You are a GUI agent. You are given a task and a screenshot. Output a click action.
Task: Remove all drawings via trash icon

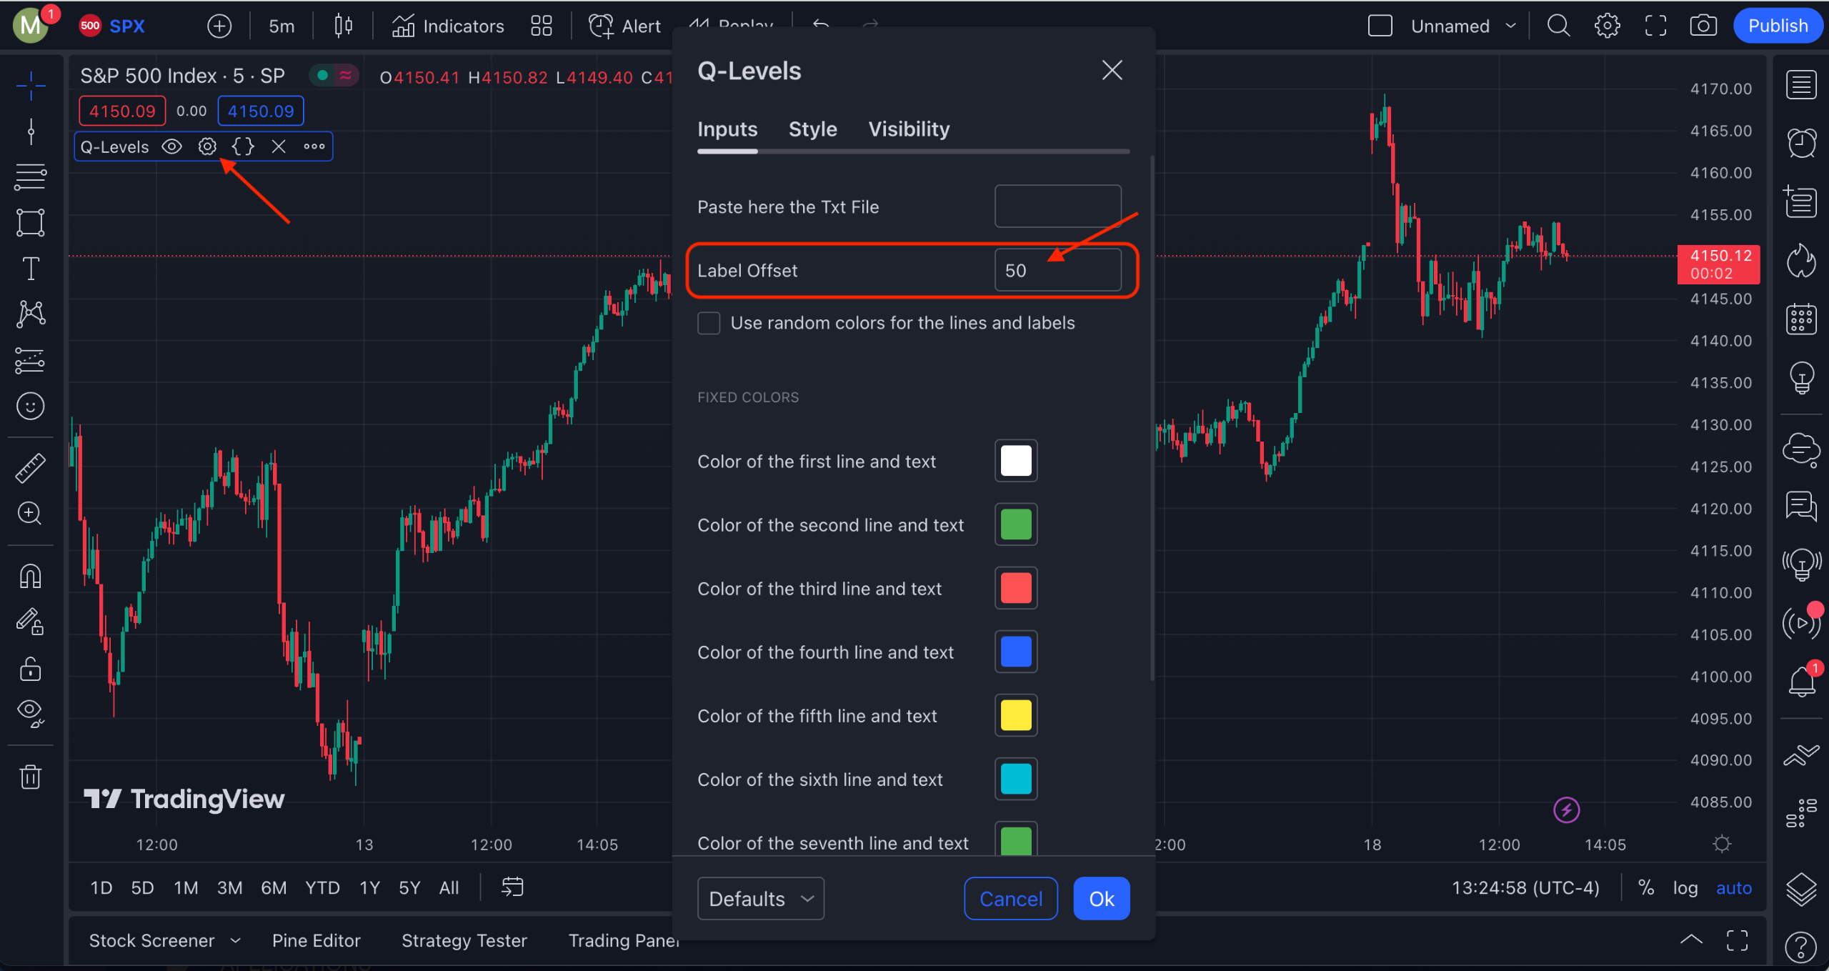coord(30,777)
